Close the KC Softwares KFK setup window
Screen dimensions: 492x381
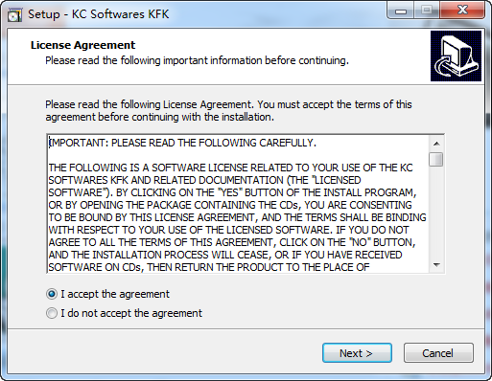462,11
